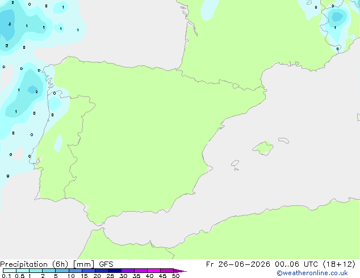Viewport: 360px width, 278px height.
Task: Click the 20–25 mm legend swatch
Action: point(102,271)
